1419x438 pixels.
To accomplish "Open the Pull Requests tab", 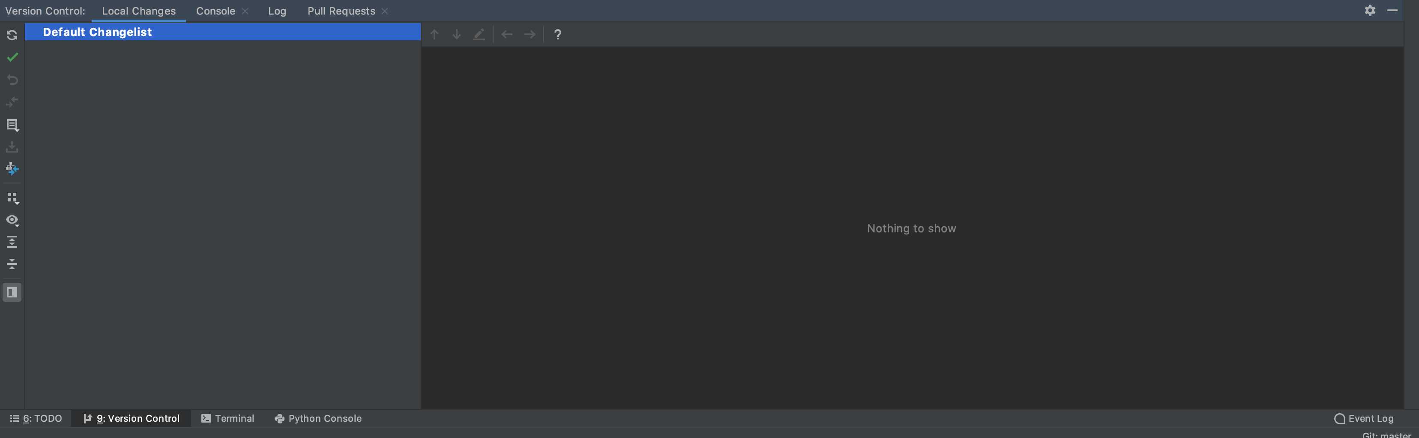I will point(341,11).
